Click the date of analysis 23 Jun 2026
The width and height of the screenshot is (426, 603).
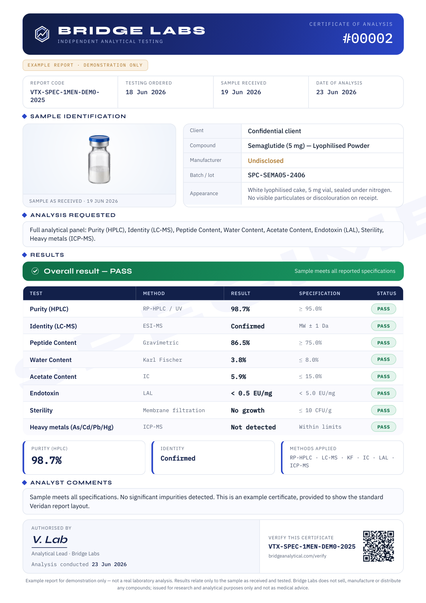(336, 92)
